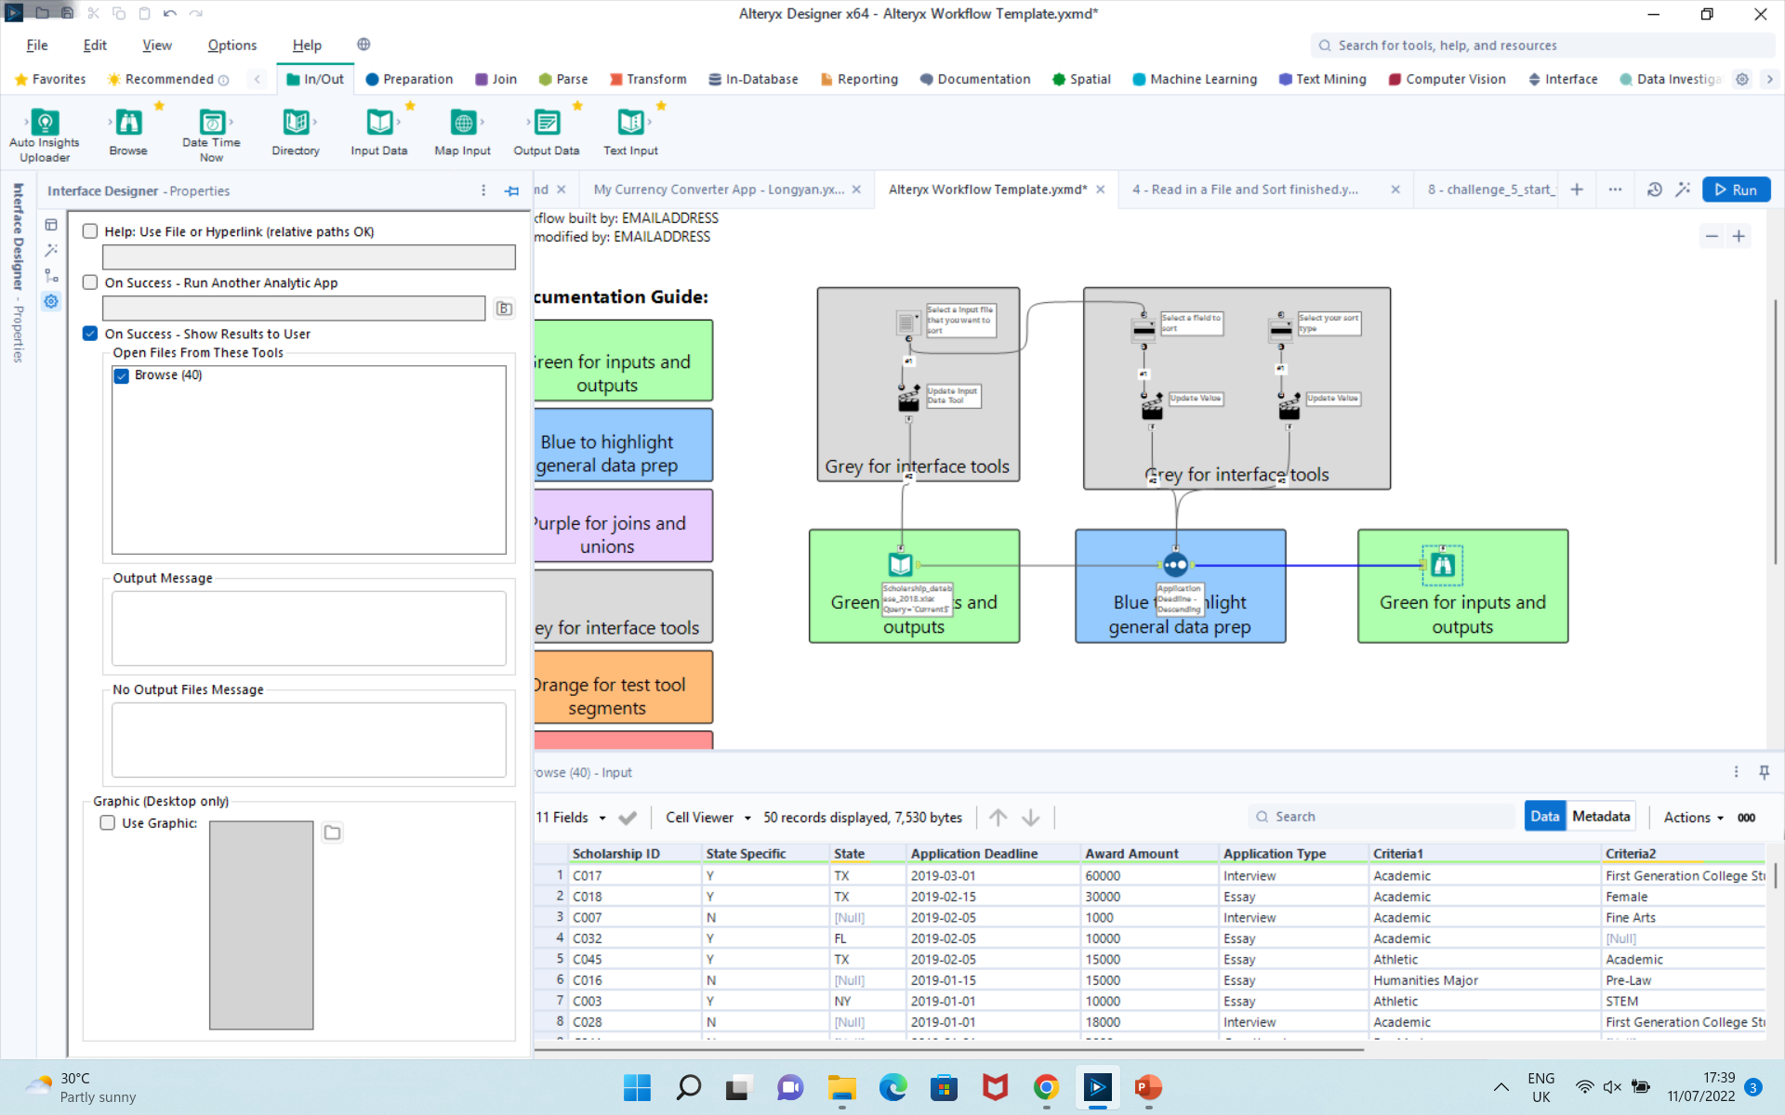Select the Auto Insights Uploader tool
The image size is (1785, 1115).
pos(45,134)
